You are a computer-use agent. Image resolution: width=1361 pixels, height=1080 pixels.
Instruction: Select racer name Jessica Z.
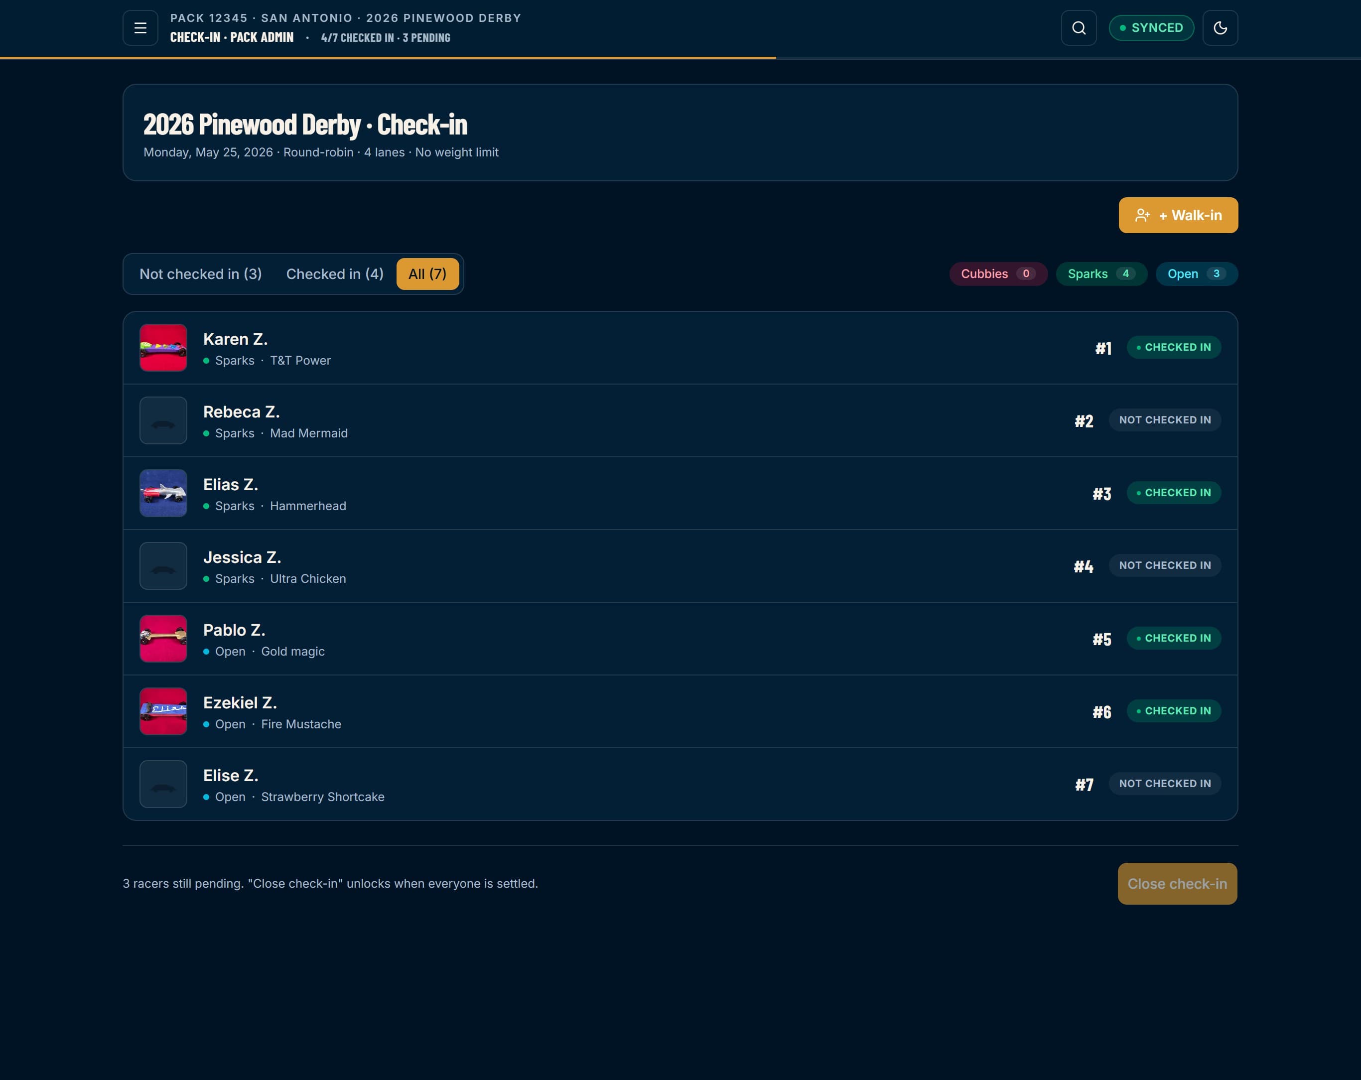tap(242, 557)
